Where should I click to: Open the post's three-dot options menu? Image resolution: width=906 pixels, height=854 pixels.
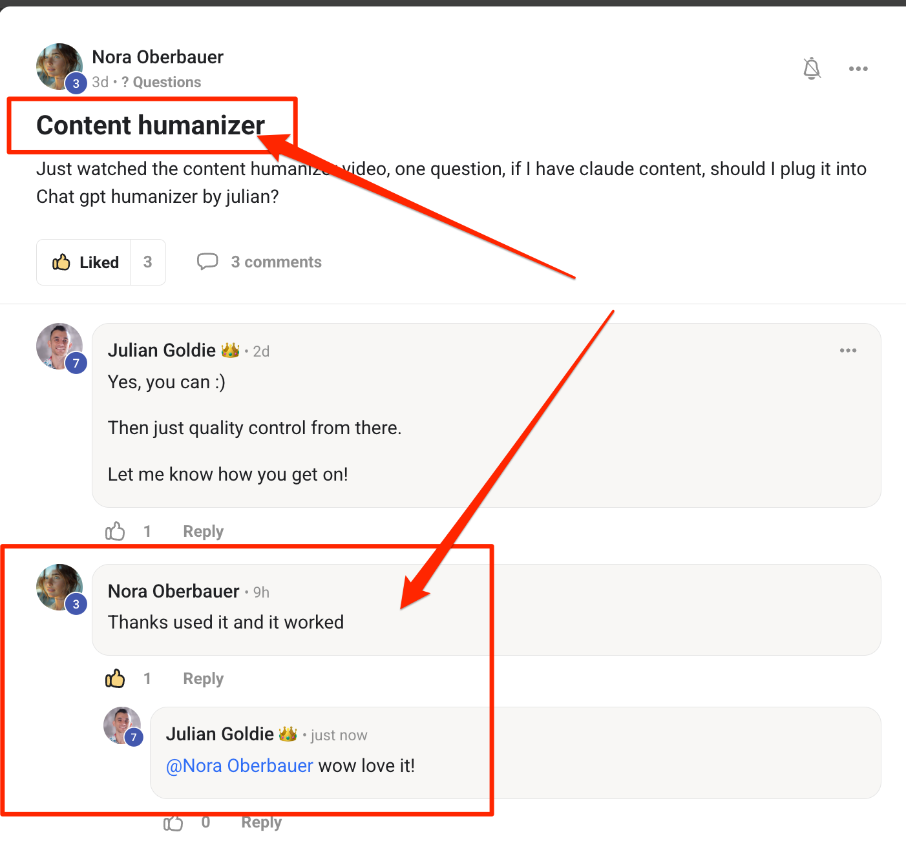(858, 68)
